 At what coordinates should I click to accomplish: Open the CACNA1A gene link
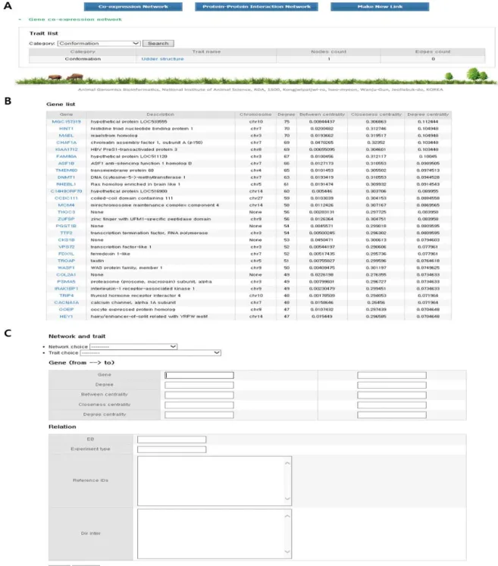click(x=66, y=302)
